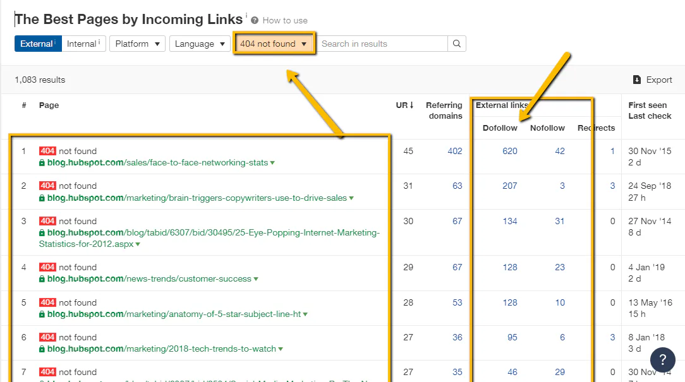
Task: Click lock icon beside face-to-face-networking-stats URL
Action: coord(42,163)
